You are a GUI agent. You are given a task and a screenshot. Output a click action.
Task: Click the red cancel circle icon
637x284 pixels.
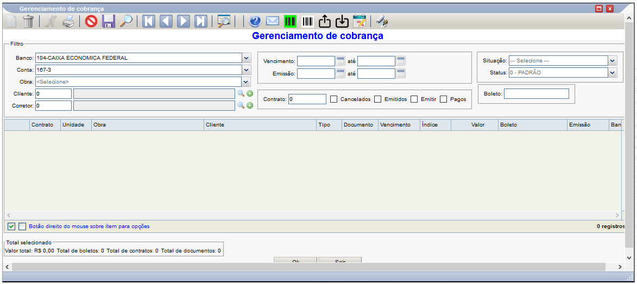point(91,21)
